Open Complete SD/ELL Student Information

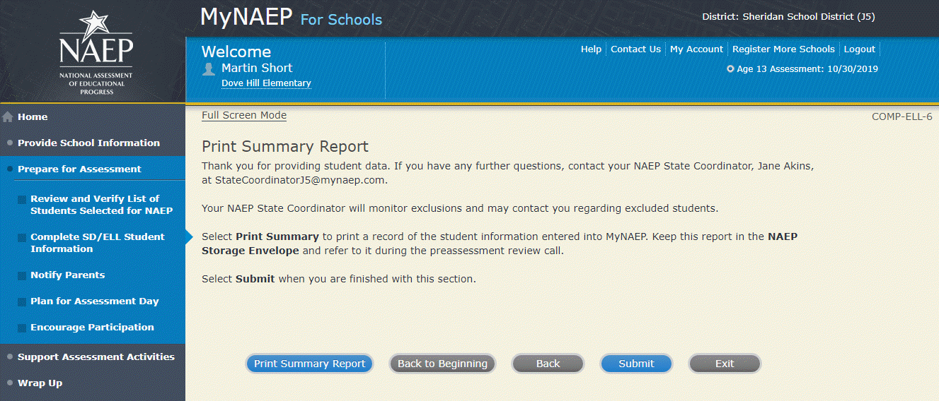(x=97, y=243)
